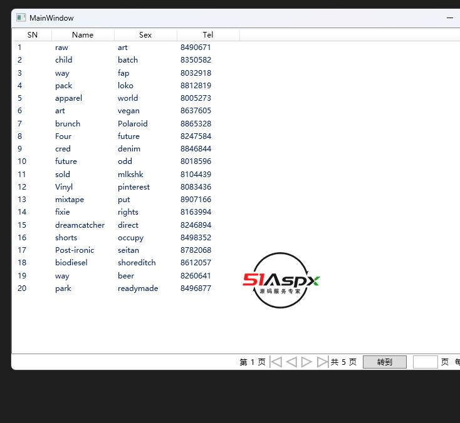Minimize the MainWindow window
Screen dimensions: 460x423
tap(450, 18)
